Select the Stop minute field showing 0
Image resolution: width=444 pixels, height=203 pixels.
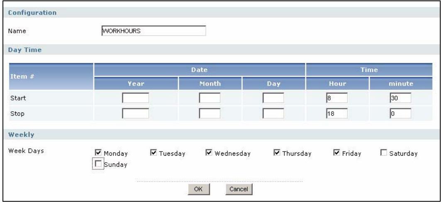[400, 113]
